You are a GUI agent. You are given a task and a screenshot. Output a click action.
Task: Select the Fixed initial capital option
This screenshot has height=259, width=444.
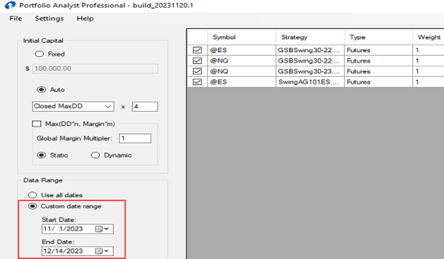(x=39, y=54)
